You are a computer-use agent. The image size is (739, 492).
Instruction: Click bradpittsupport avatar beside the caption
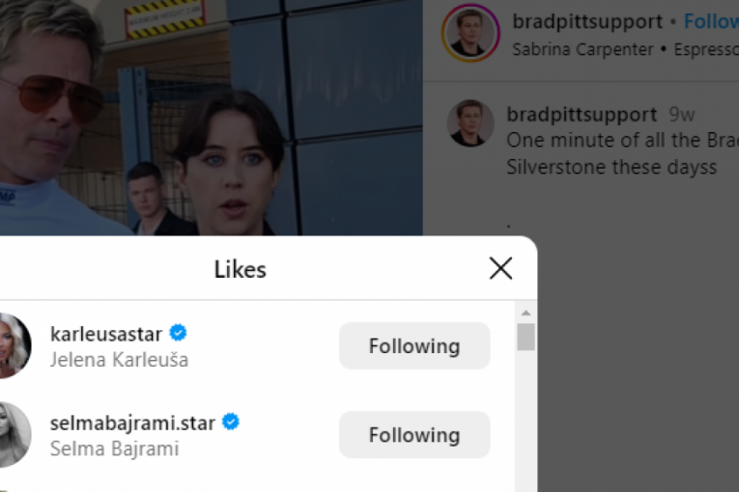pos(470,123)
